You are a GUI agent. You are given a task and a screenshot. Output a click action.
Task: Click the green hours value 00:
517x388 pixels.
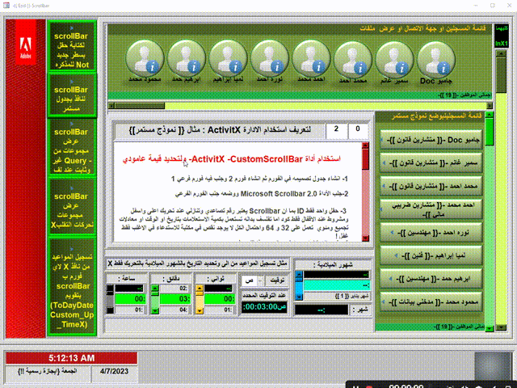[129, 299]
